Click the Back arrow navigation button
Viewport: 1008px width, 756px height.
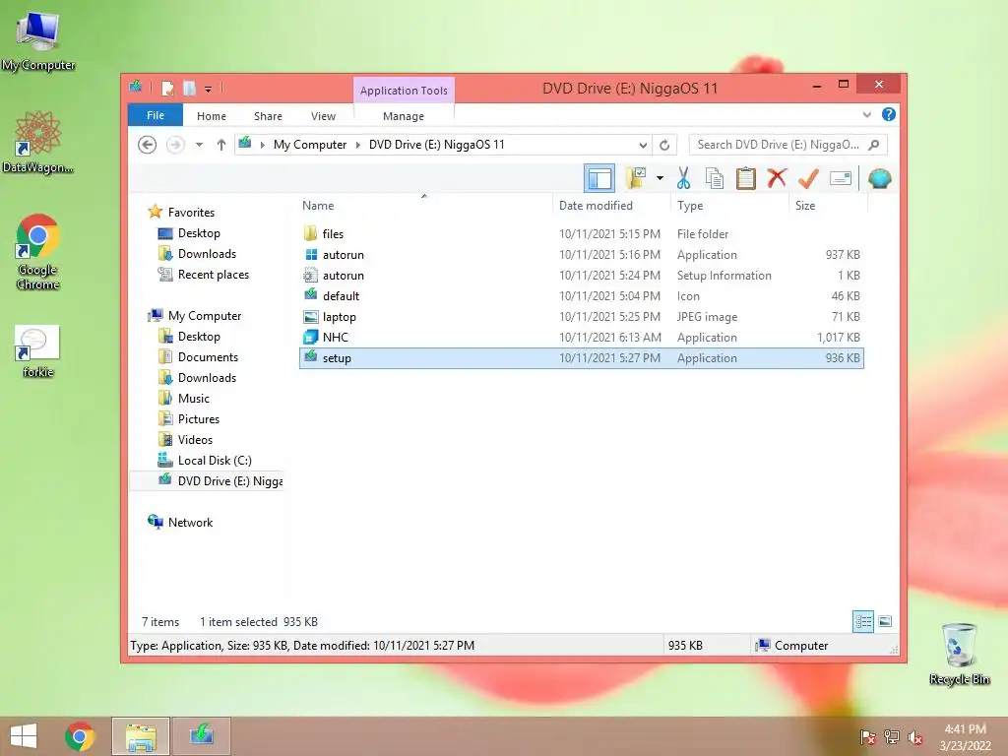pyautogui.click(x=148, y=145)
